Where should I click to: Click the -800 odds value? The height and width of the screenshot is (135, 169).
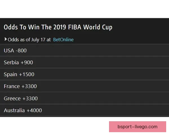pyautogui.click(x=21, y=51)
